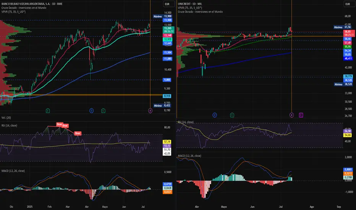Select the VPVR indicator legend on BBVA chart

(x=13, y=11)
